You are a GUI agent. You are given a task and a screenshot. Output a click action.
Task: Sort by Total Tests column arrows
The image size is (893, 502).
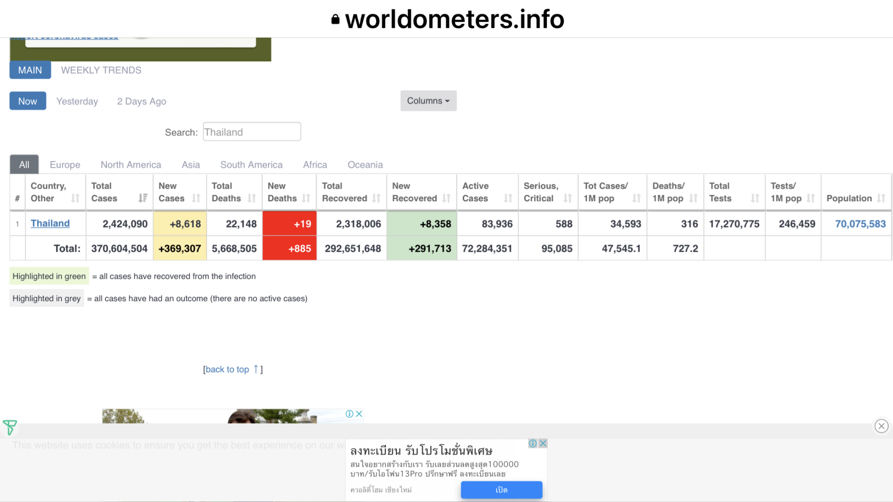[x=755, y=198]
